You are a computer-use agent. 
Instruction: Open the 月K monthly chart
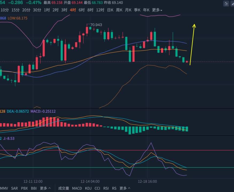coord(128,10)
